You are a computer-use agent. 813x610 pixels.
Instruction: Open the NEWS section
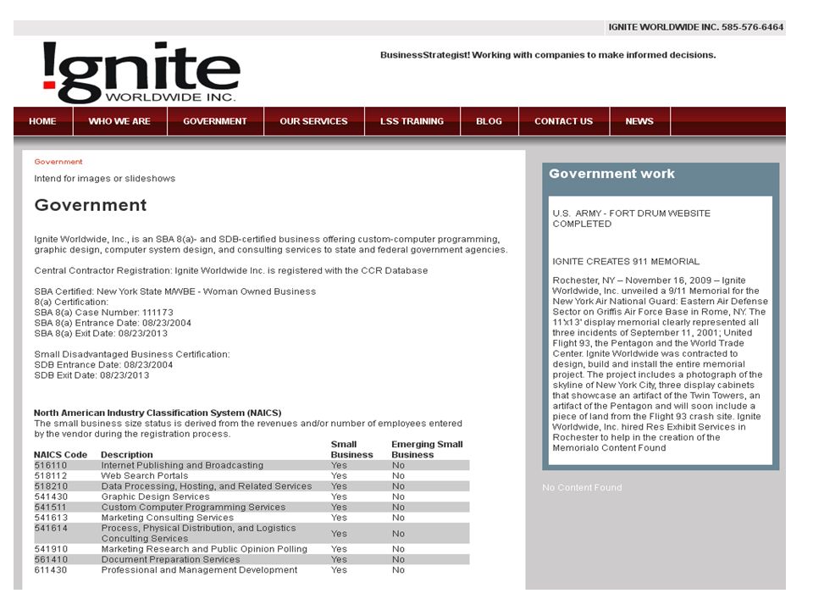click(x=639, y=121)
